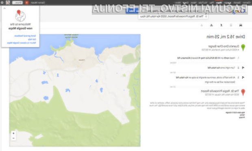Click the green start marker for Duane's Ono-Char Burger
Screen dimensions: 252x151
[x=243, y=47]
